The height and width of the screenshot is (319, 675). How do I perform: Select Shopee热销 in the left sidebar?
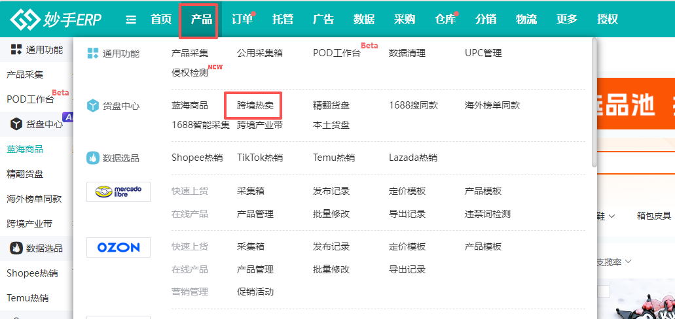tap(32, 273)
